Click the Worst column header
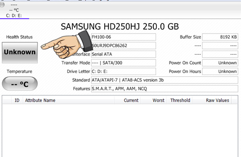This screenshot has width=241, height=157. (x=153, y=100)
